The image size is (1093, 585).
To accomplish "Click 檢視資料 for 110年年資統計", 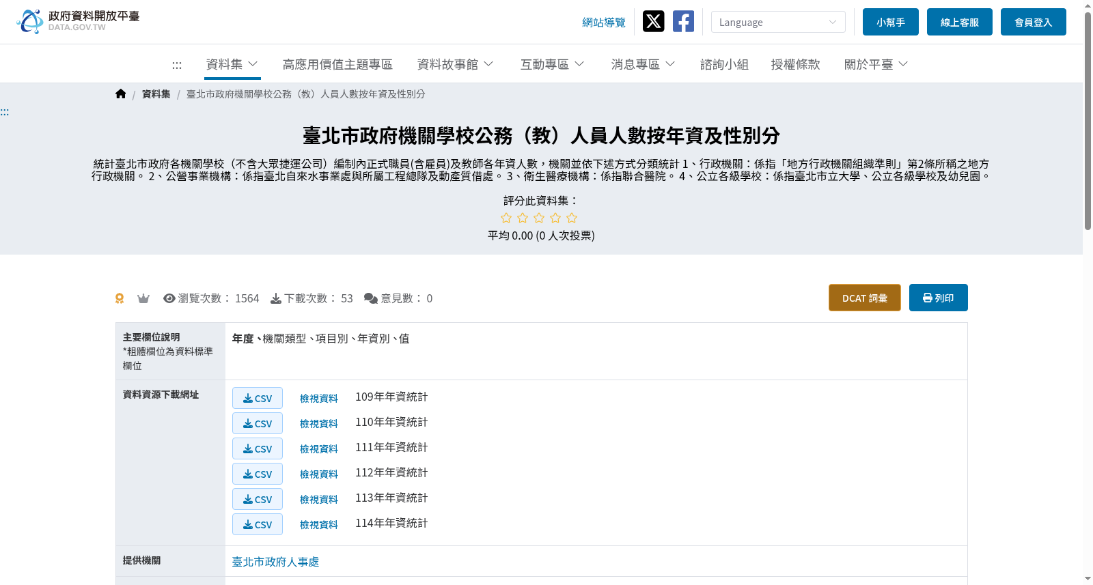I will pos(319,424).
